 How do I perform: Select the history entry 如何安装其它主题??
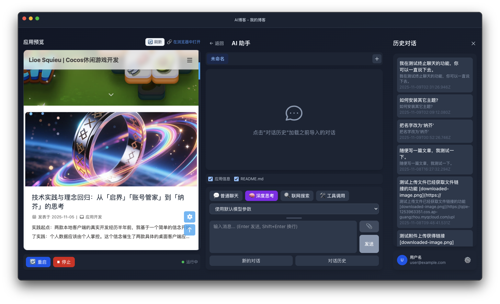point(435,106)
